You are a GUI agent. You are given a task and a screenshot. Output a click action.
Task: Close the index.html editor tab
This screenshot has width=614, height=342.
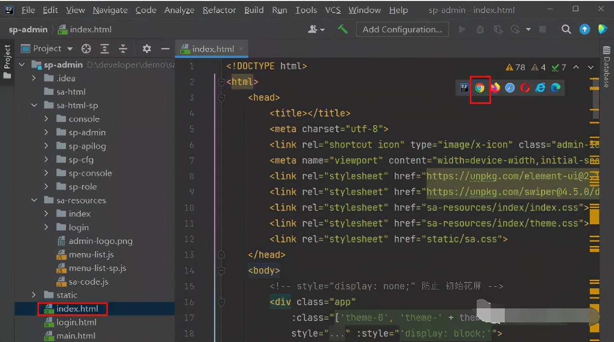point(241,49)
